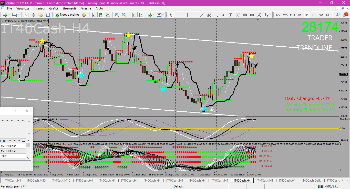Viewport: 350px width, 189px height.
Task: Select the equidistant channel tool
Action: (209, 15)
